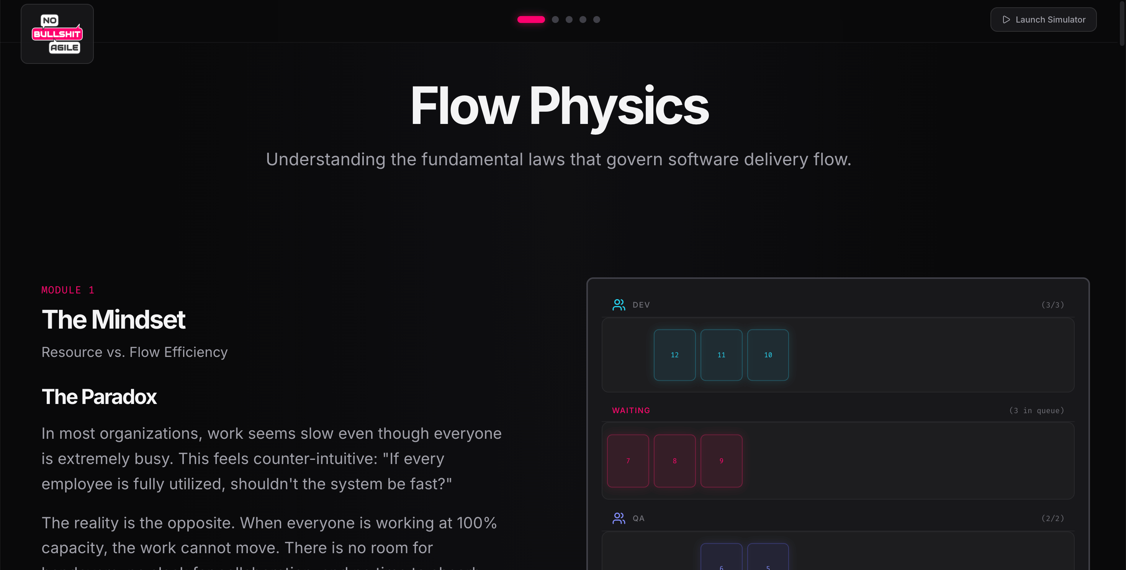1126x570 pixels.
Task: Click the play icon inside Launch Simulator
Action: coord(1006,20)
